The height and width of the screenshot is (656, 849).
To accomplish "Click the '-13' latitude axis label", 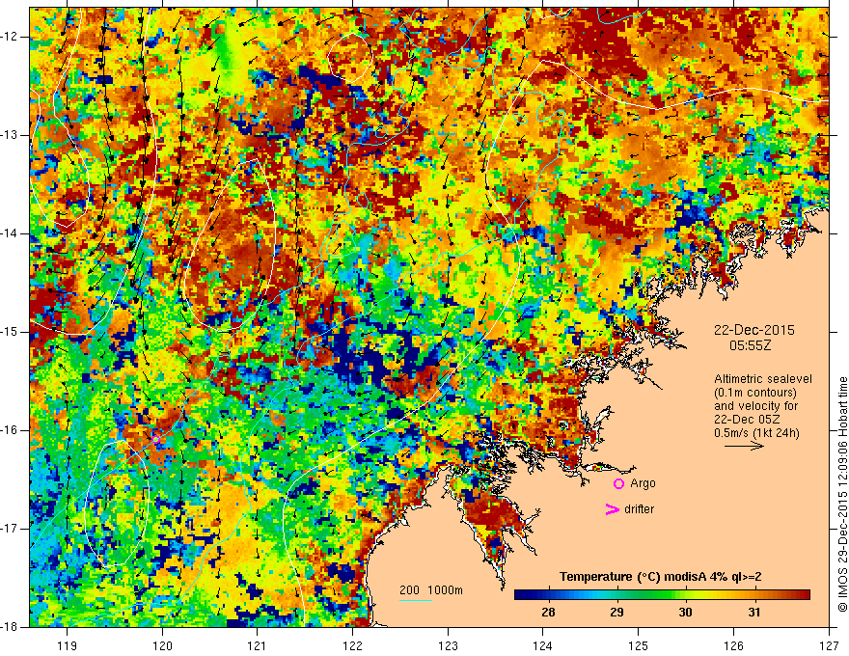I will click(x=10, y=135).
